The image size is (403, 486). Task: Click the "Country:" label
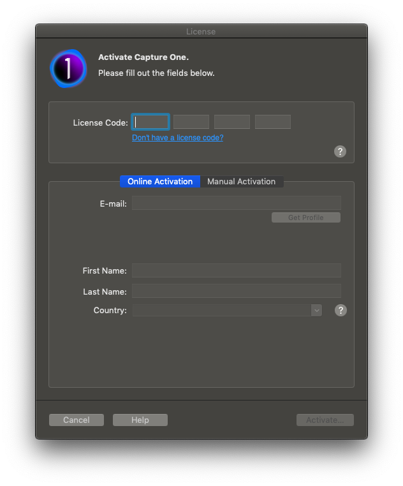tap(110, 310)
